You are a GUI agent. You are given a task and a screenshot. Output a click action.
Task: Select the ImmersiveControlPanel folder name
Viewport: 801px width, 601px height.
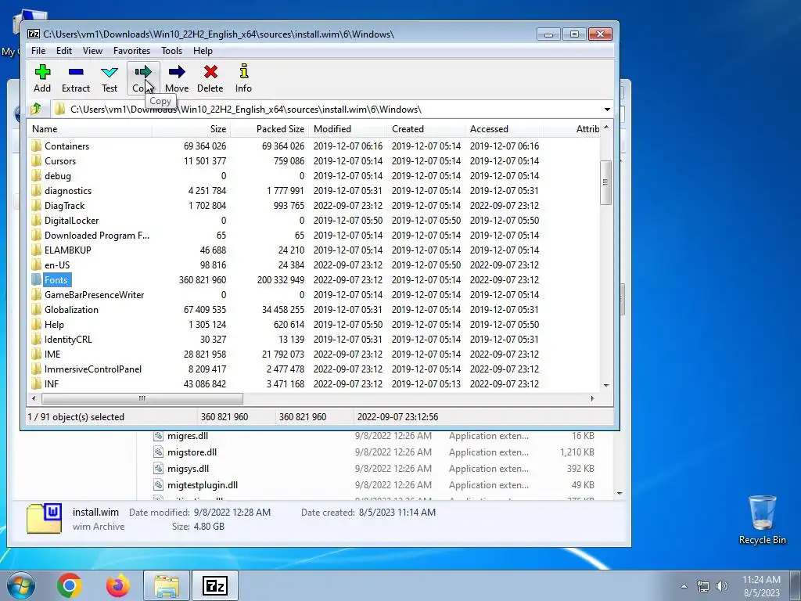pyautogui.click(x=93, y=369)
